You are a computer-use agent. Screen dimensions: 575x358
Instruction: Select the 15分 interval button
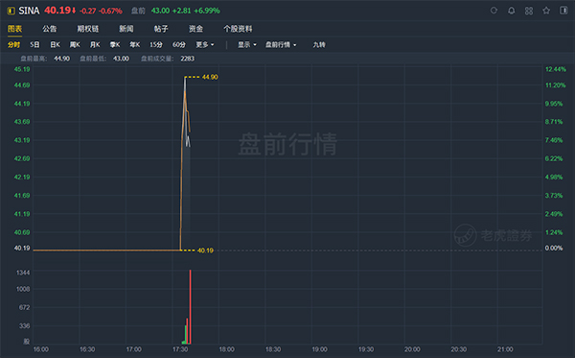(156, 45)
